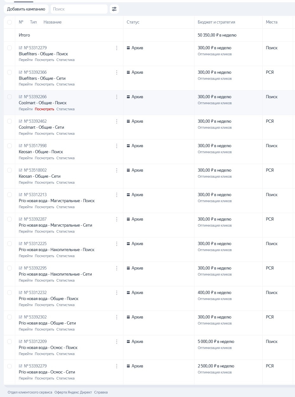Click the Статус column header
The image size is (295, 397).
pyautogui.click(x=133, y=22)
